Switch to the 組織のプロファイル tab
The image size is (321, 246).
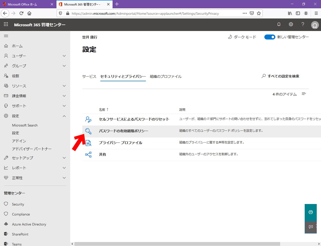click(x=166, y=76)
